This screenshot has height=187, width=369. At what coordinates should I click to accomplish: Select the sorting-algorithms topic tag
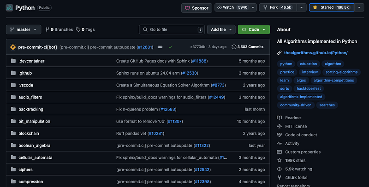(341, 72)
